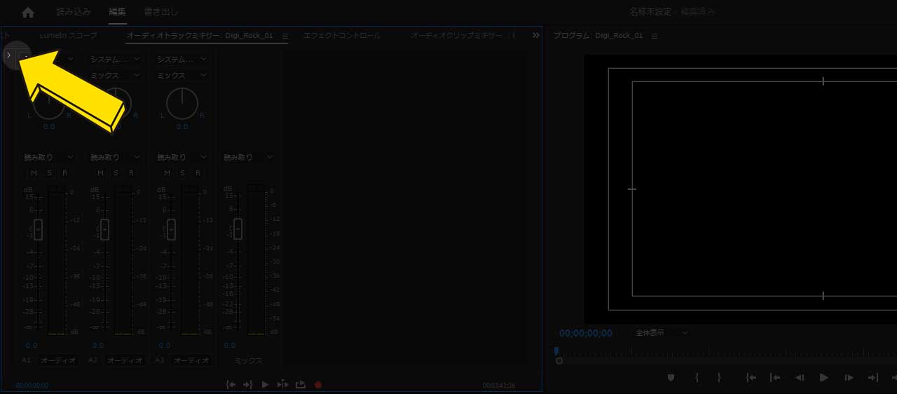
Task: Add a marker in Program monitor
Action: pyautogui.click(x=671, y=378)
